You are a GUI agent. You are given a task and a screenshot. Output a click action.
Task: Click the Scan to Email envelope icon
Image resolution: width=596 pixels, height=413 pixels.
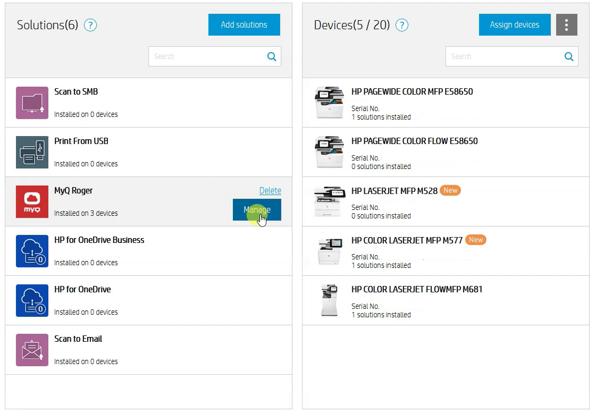pyautogui.click(x=32, y=350)
